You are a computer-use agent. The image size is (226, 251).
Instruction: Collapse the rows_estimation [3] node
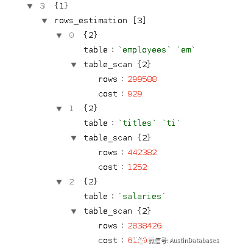44,21
